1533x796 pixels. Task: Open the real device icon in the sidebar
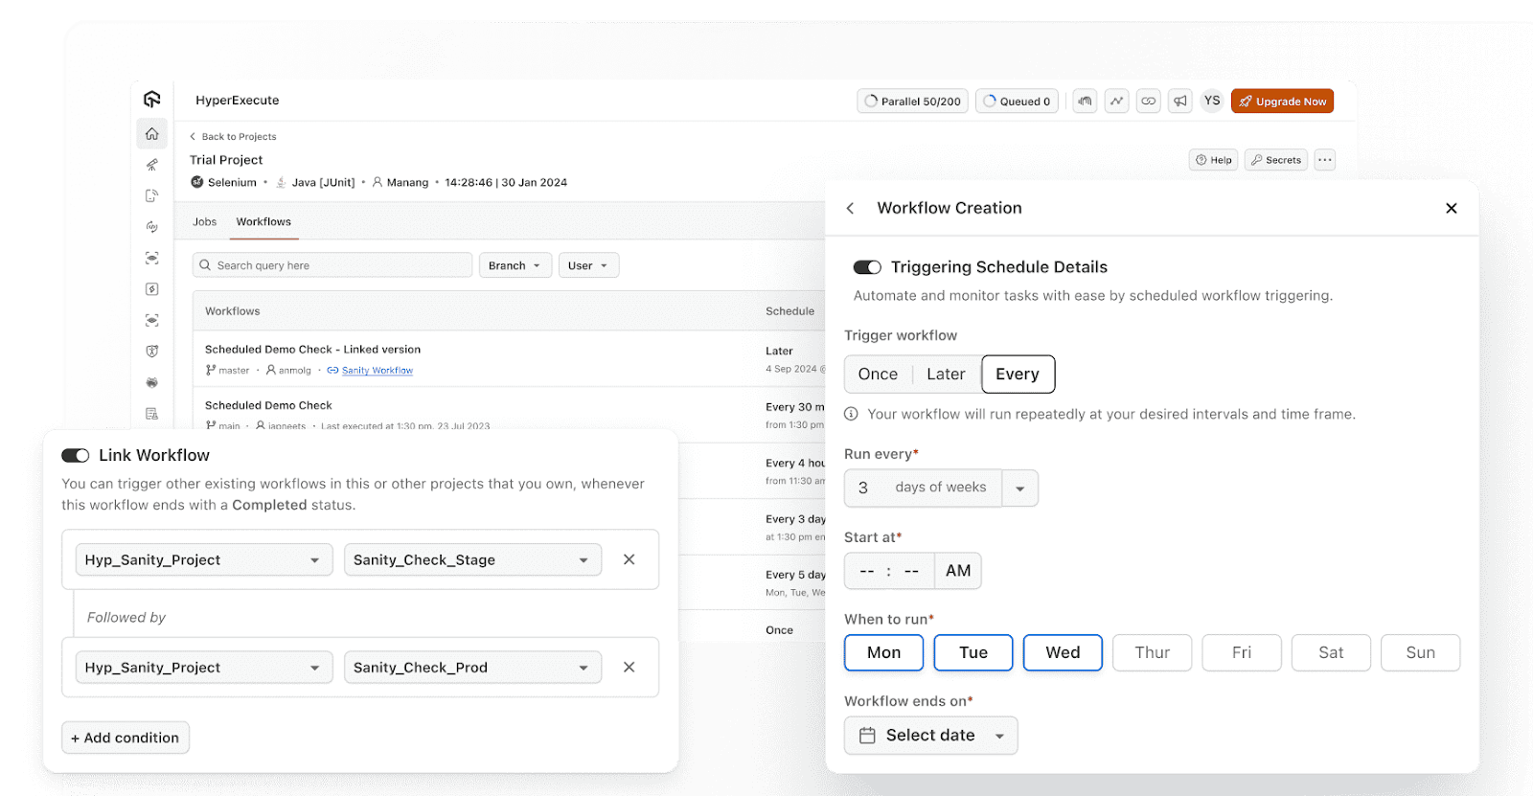(151, 195)
